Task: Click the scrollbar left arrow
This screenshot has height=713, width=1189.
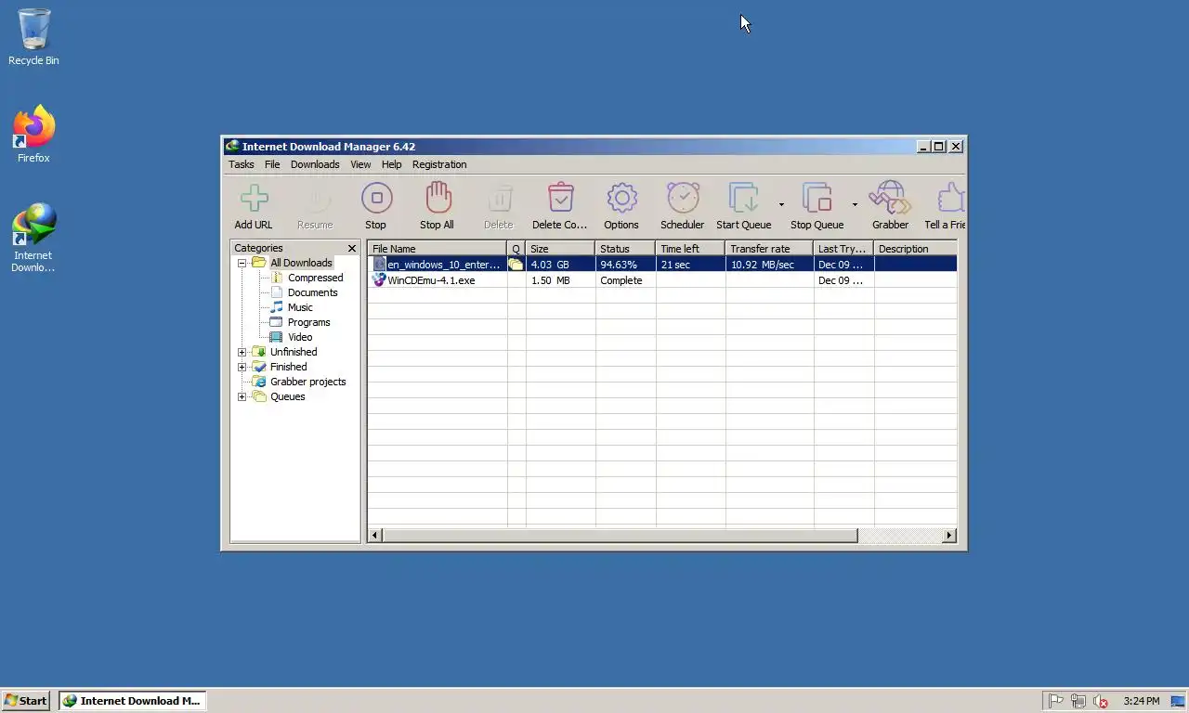Action: (375, 536)
